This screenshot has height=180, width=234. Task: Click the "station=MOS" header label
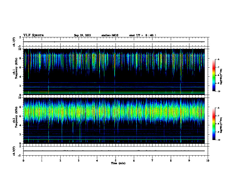pos(110,35)
